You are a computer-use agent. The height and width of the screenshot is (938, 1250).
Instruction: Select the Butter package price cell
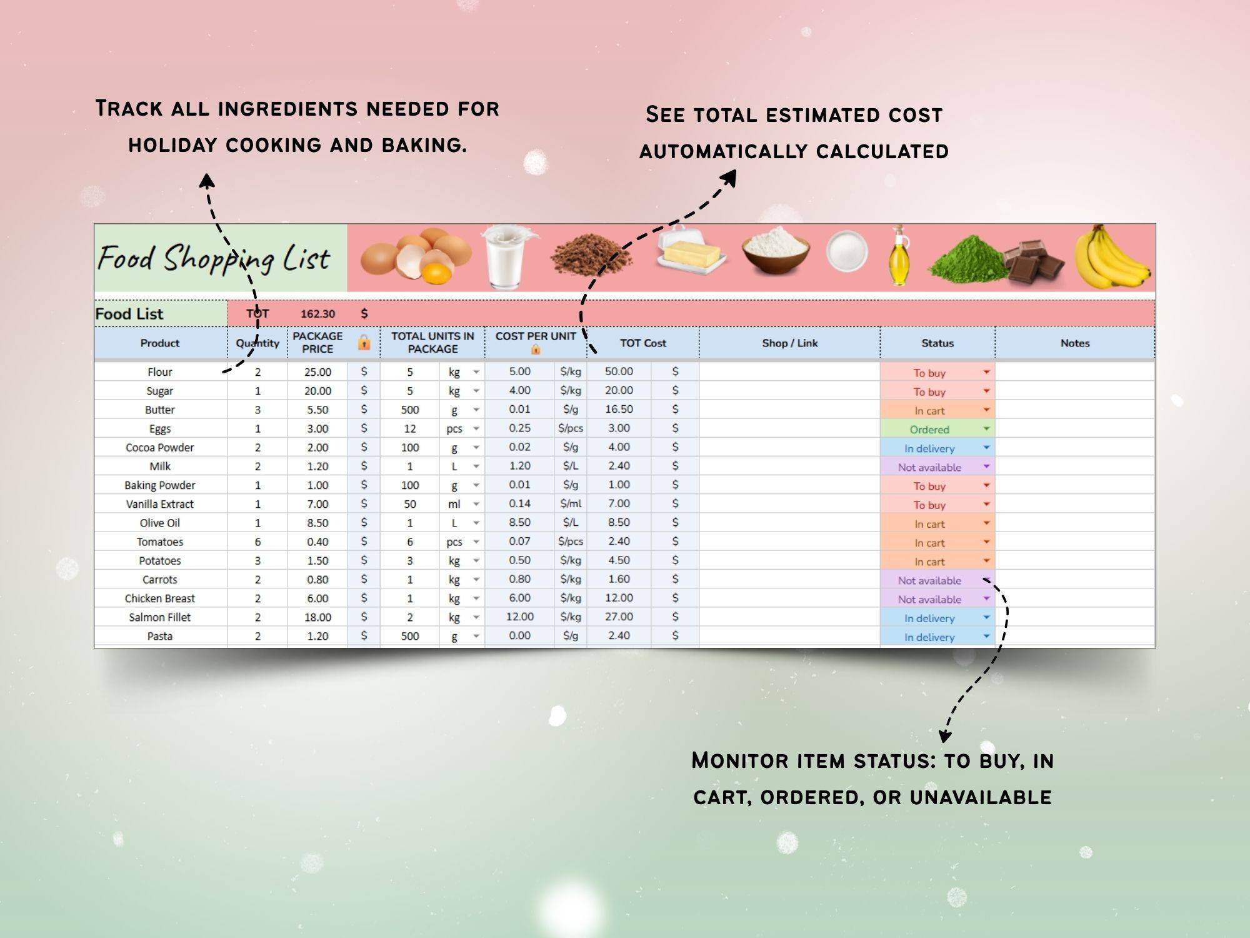coord(317,410)
